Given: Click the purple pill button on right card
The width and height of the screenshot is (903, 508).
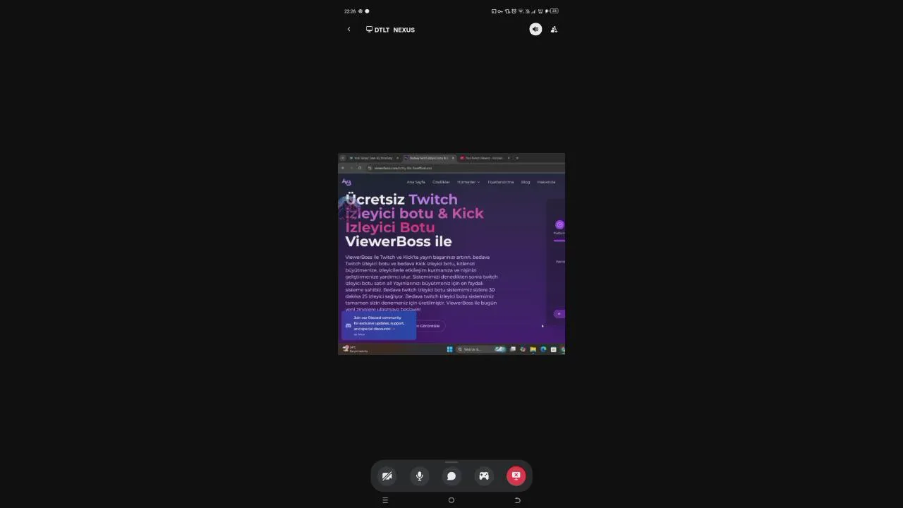Looking at the screenshot, I should (559, 314).
